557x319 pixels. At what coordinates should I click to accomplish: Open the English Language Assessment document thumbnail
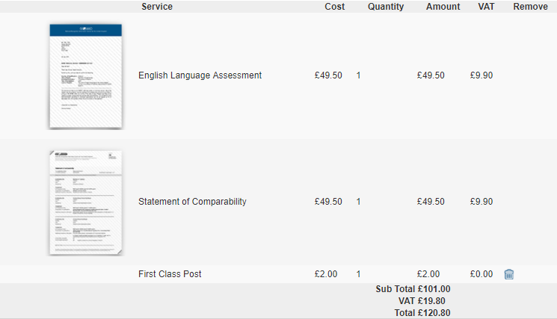click(x=85, y=75)
